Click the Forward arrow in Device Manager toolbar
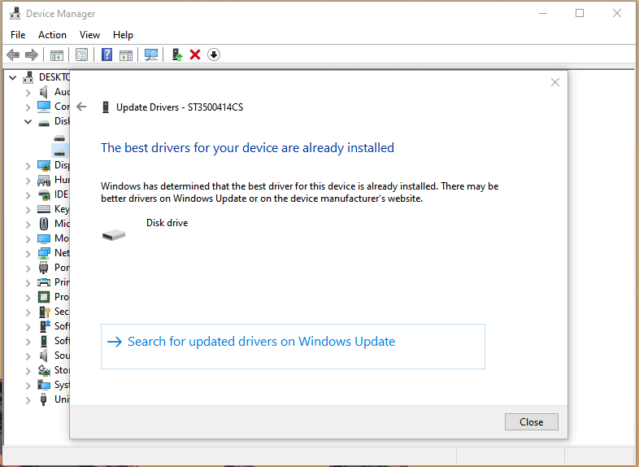639x467 pixels. 32,55
